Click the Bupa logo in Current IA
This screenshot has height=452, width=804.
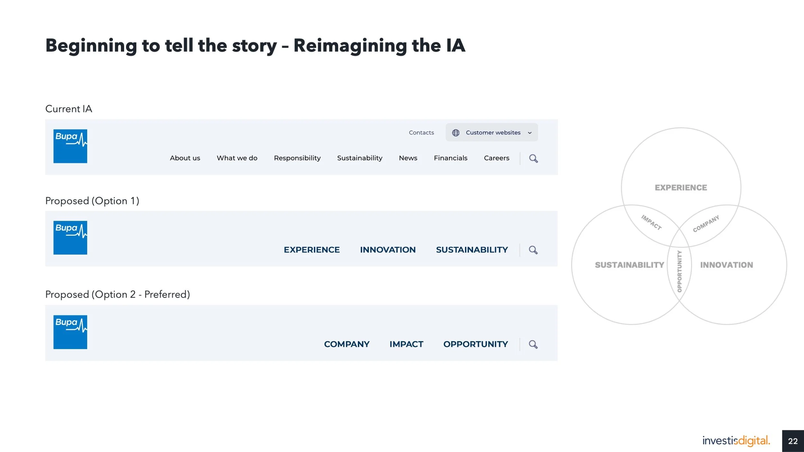pyautogui.click(x=70, y=146)
